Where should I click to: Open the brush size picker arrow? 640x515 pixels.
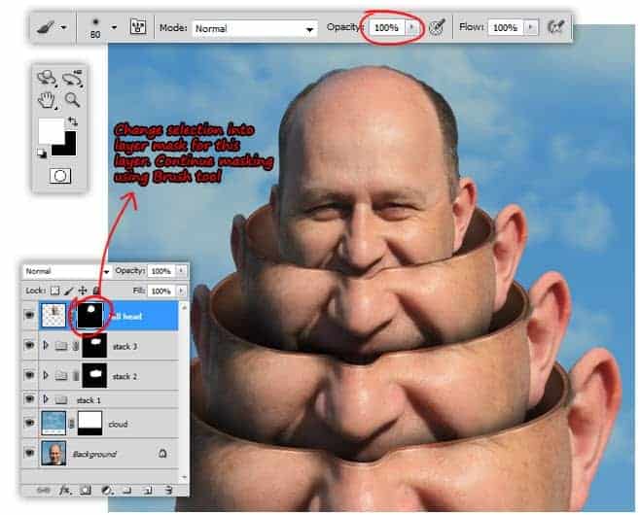[114, 28]
